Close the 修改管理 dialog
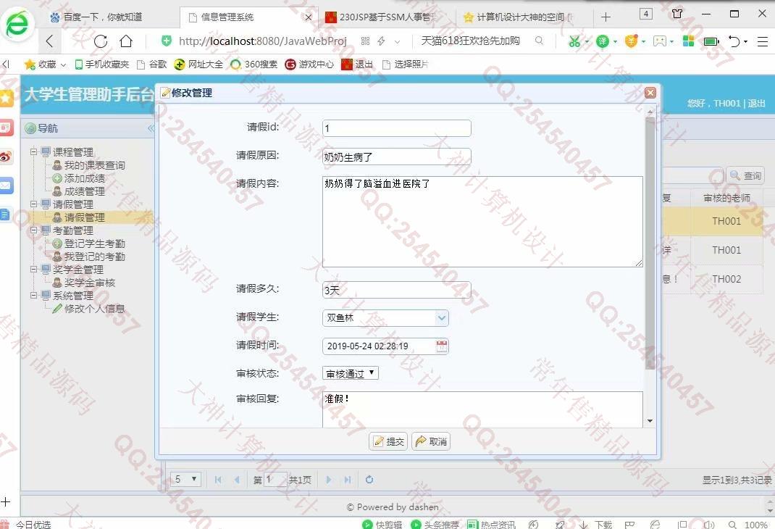 pyautogui.click(x=650, y=93)
